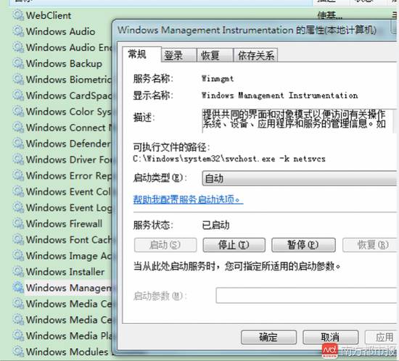Image resolution: width=399 pixels, height=361 pixels.
Task: Click the gear icon beside Windows Defender
Action: [x=18, y=144]
